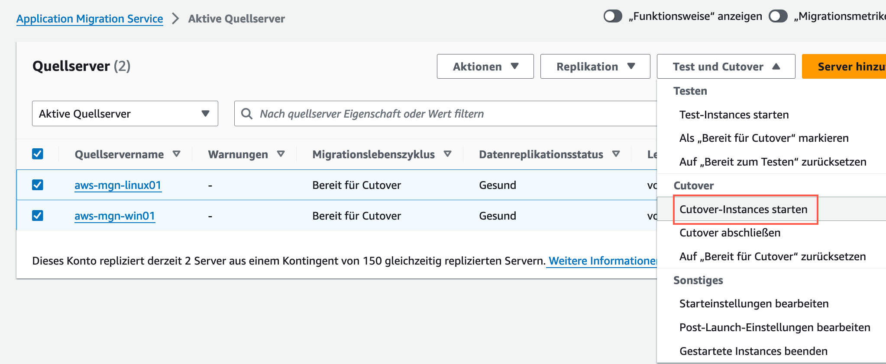Image resolution: width=886 pixels, height=364 pixels.
Task: Click "Bereit für Cutover" in aws-mgn-linux01 row
Action: pos(357,185)
